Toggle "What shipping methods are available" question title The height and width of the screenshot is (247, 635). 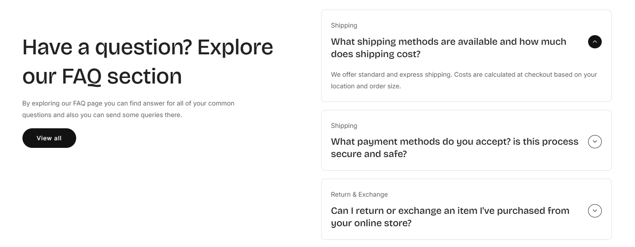pos(448,42)
